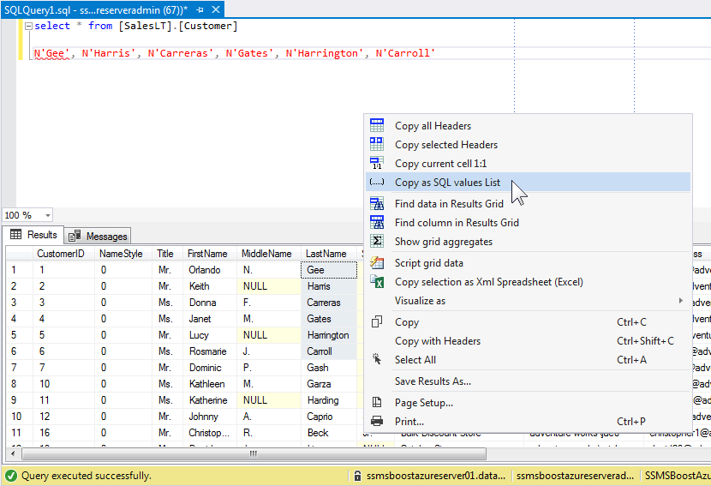Choose Find column in Results Grid
This screenshot has height=486, width=711.
(x=528, y=222)
